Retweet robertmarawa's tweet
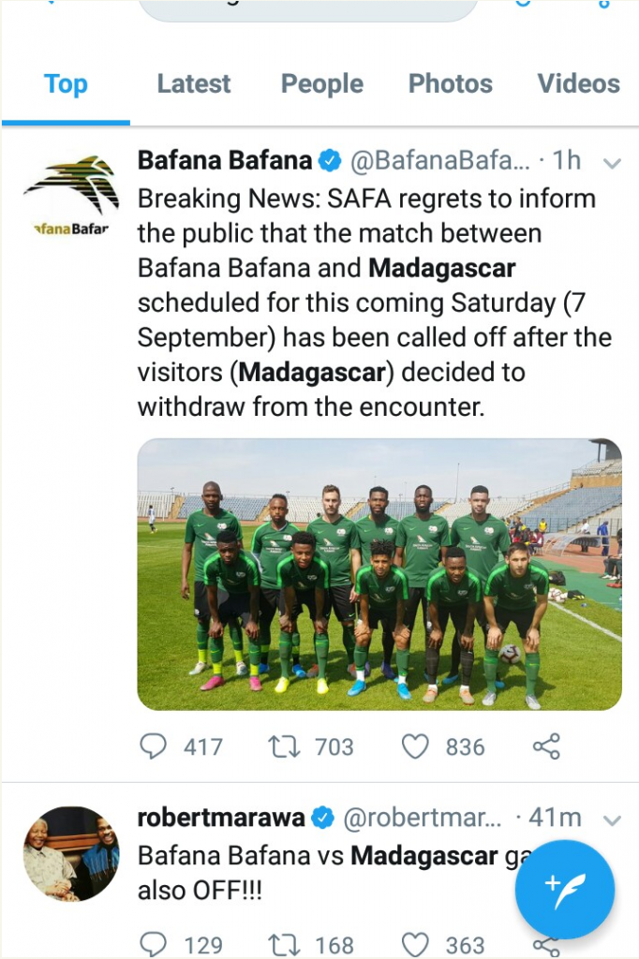 (x=282, y=944)
